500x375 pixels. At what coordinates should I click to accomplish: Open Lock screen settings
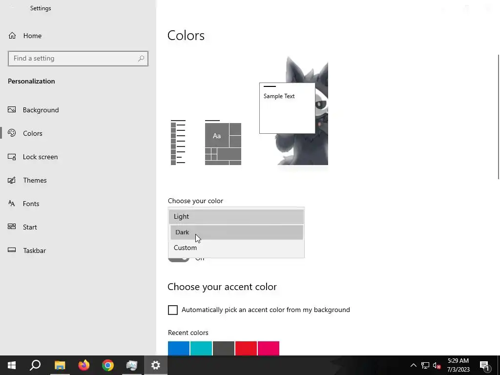coord(40,157)
